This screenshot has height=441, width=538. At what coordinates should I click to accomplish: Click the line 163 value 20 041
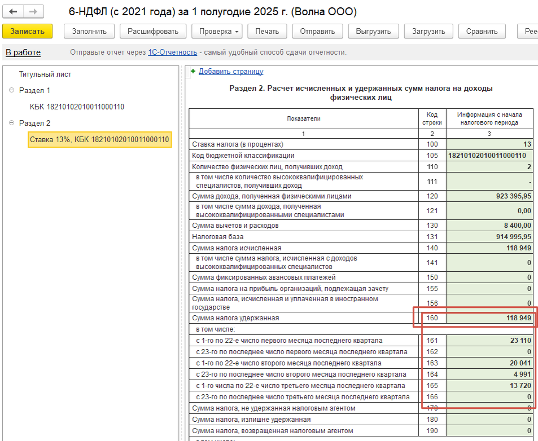[489, 363]
